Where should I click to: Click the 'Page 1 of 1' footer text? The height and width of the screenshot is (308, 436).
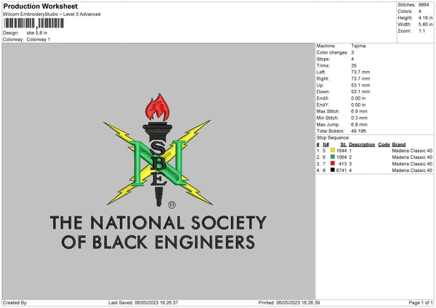(421, 303)
